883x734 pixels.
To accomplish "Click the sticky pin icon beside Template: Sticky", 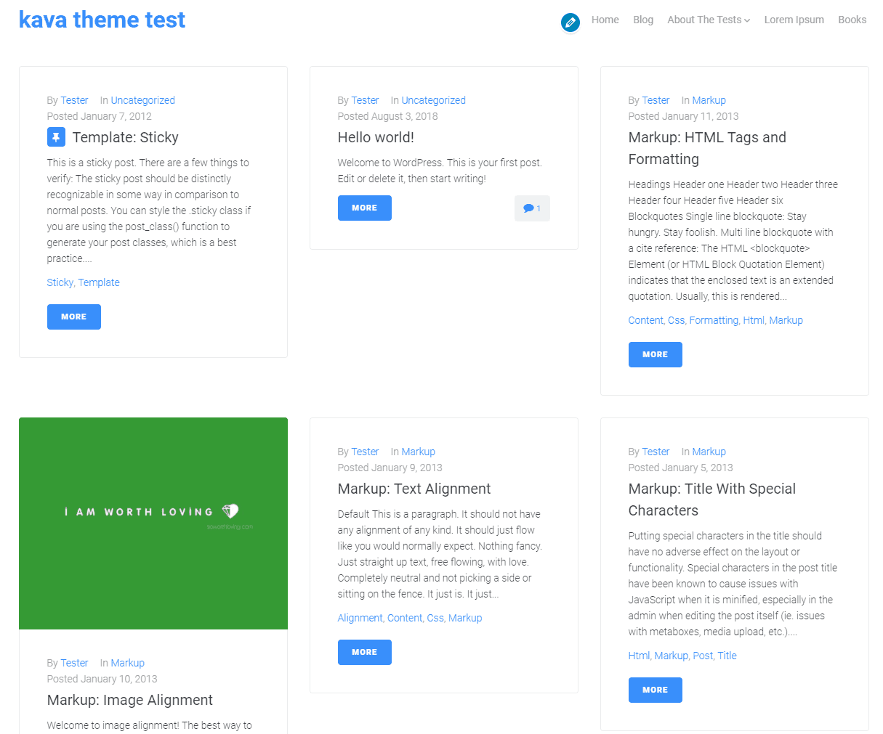I will tap(56, 136).
